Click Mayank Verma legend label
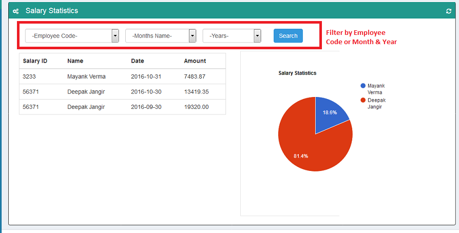Screen dimensions: 459x233 click(x=376, y=89)
